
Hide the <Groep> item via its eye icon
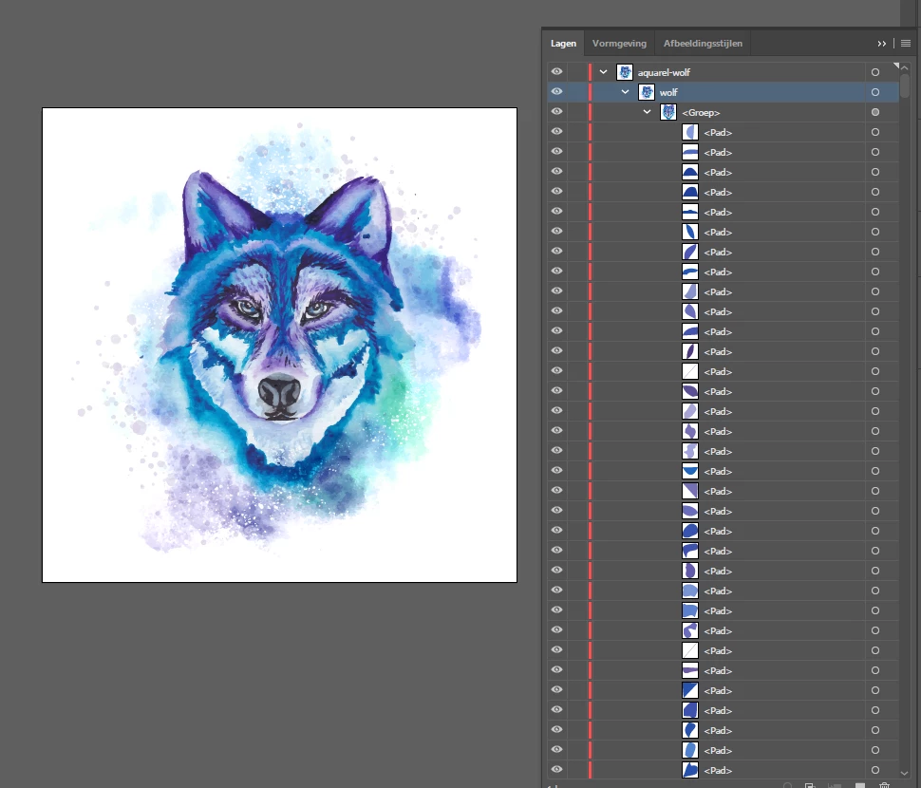556,112
